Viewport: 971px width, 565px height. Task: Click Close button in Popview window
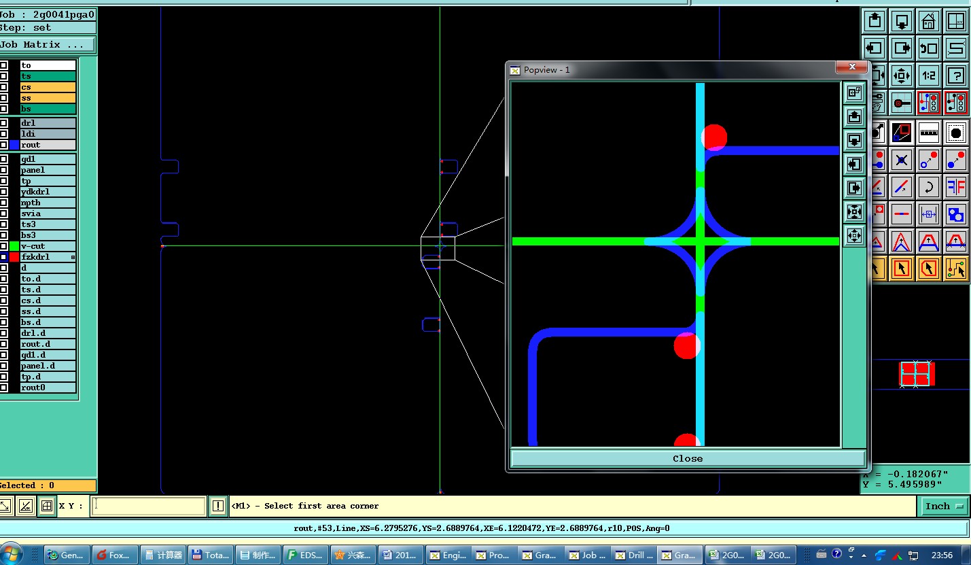(688, 458)
